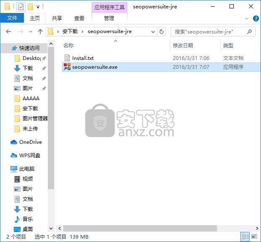Expand the chevron before 安下载 in address bar
The image size is (261, 242).
(58, 31)
